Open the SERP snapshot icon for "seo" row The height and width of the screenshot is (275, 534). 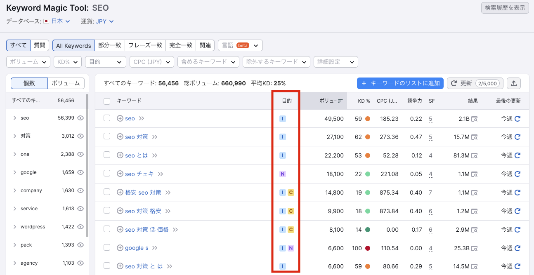point(475,118)
